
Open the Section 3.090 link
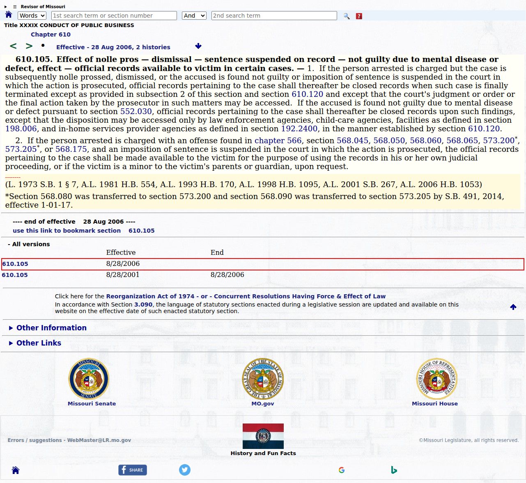tap(143, 304)
